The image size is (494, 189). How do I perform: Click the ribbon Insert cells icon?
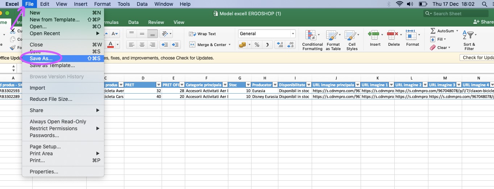[x=373, y=35]
